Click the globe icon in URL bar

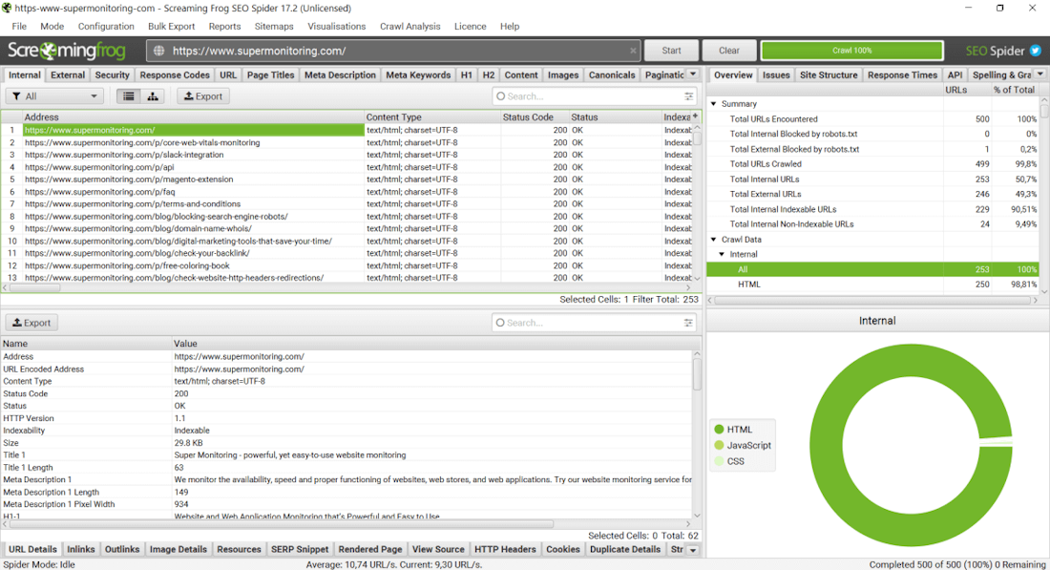click(159, 51)
